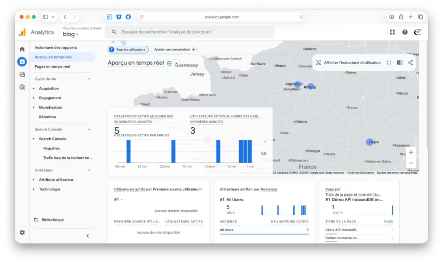This screenshot has width=443, height=263.
Task: Toggle map fullscreen view icon
Action: [x=389, y=63]
